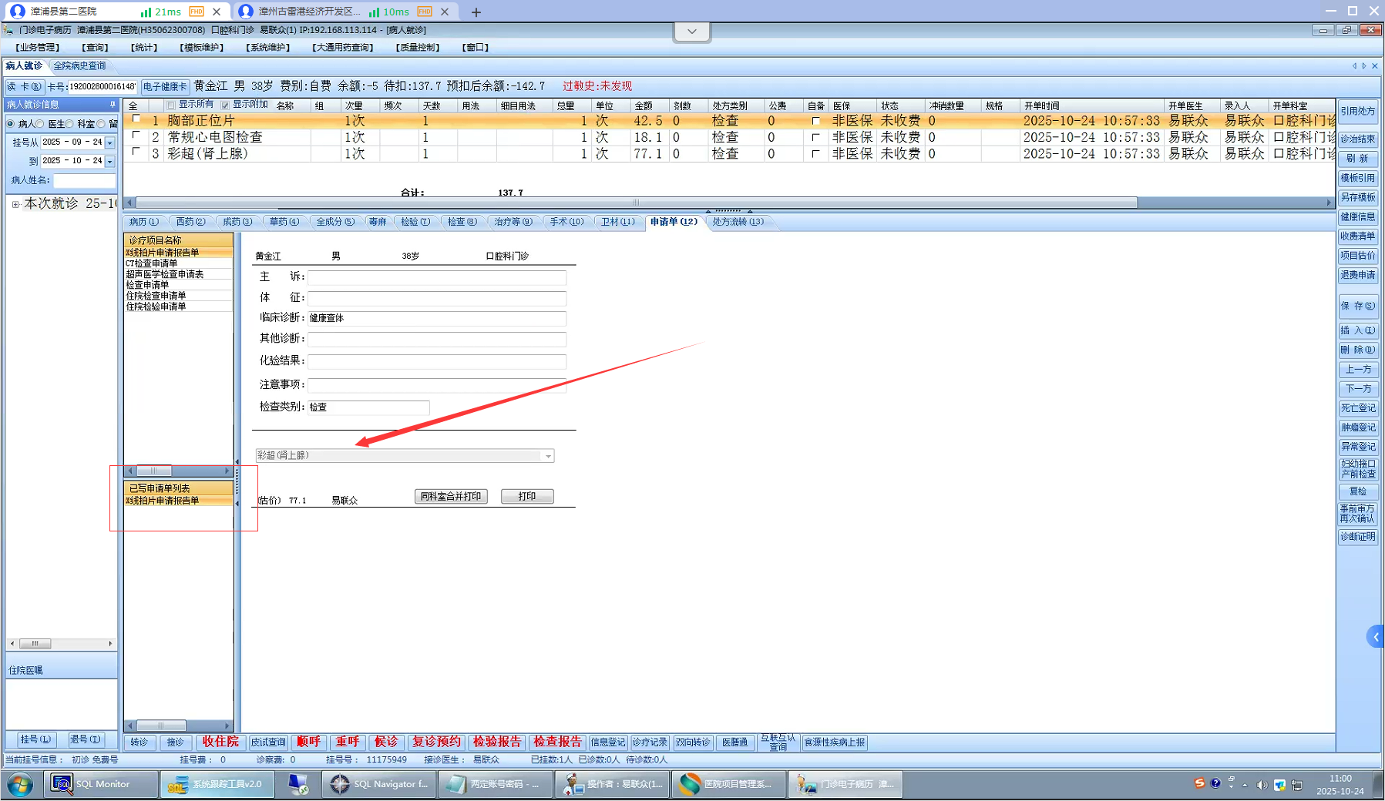Click the 退费申请 button

(x=1357, y=275)
